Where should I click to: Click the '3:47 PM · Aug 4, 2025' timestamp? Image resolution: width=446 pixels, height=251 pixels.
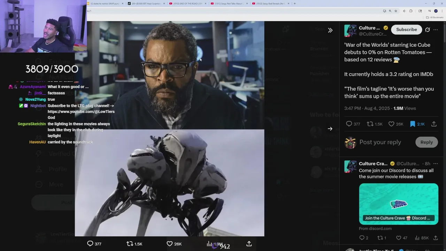(x=367, y=108)
